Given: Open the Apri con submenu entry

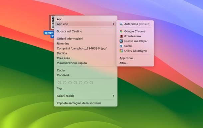Looking at the screenshot, I should point(86,24).
